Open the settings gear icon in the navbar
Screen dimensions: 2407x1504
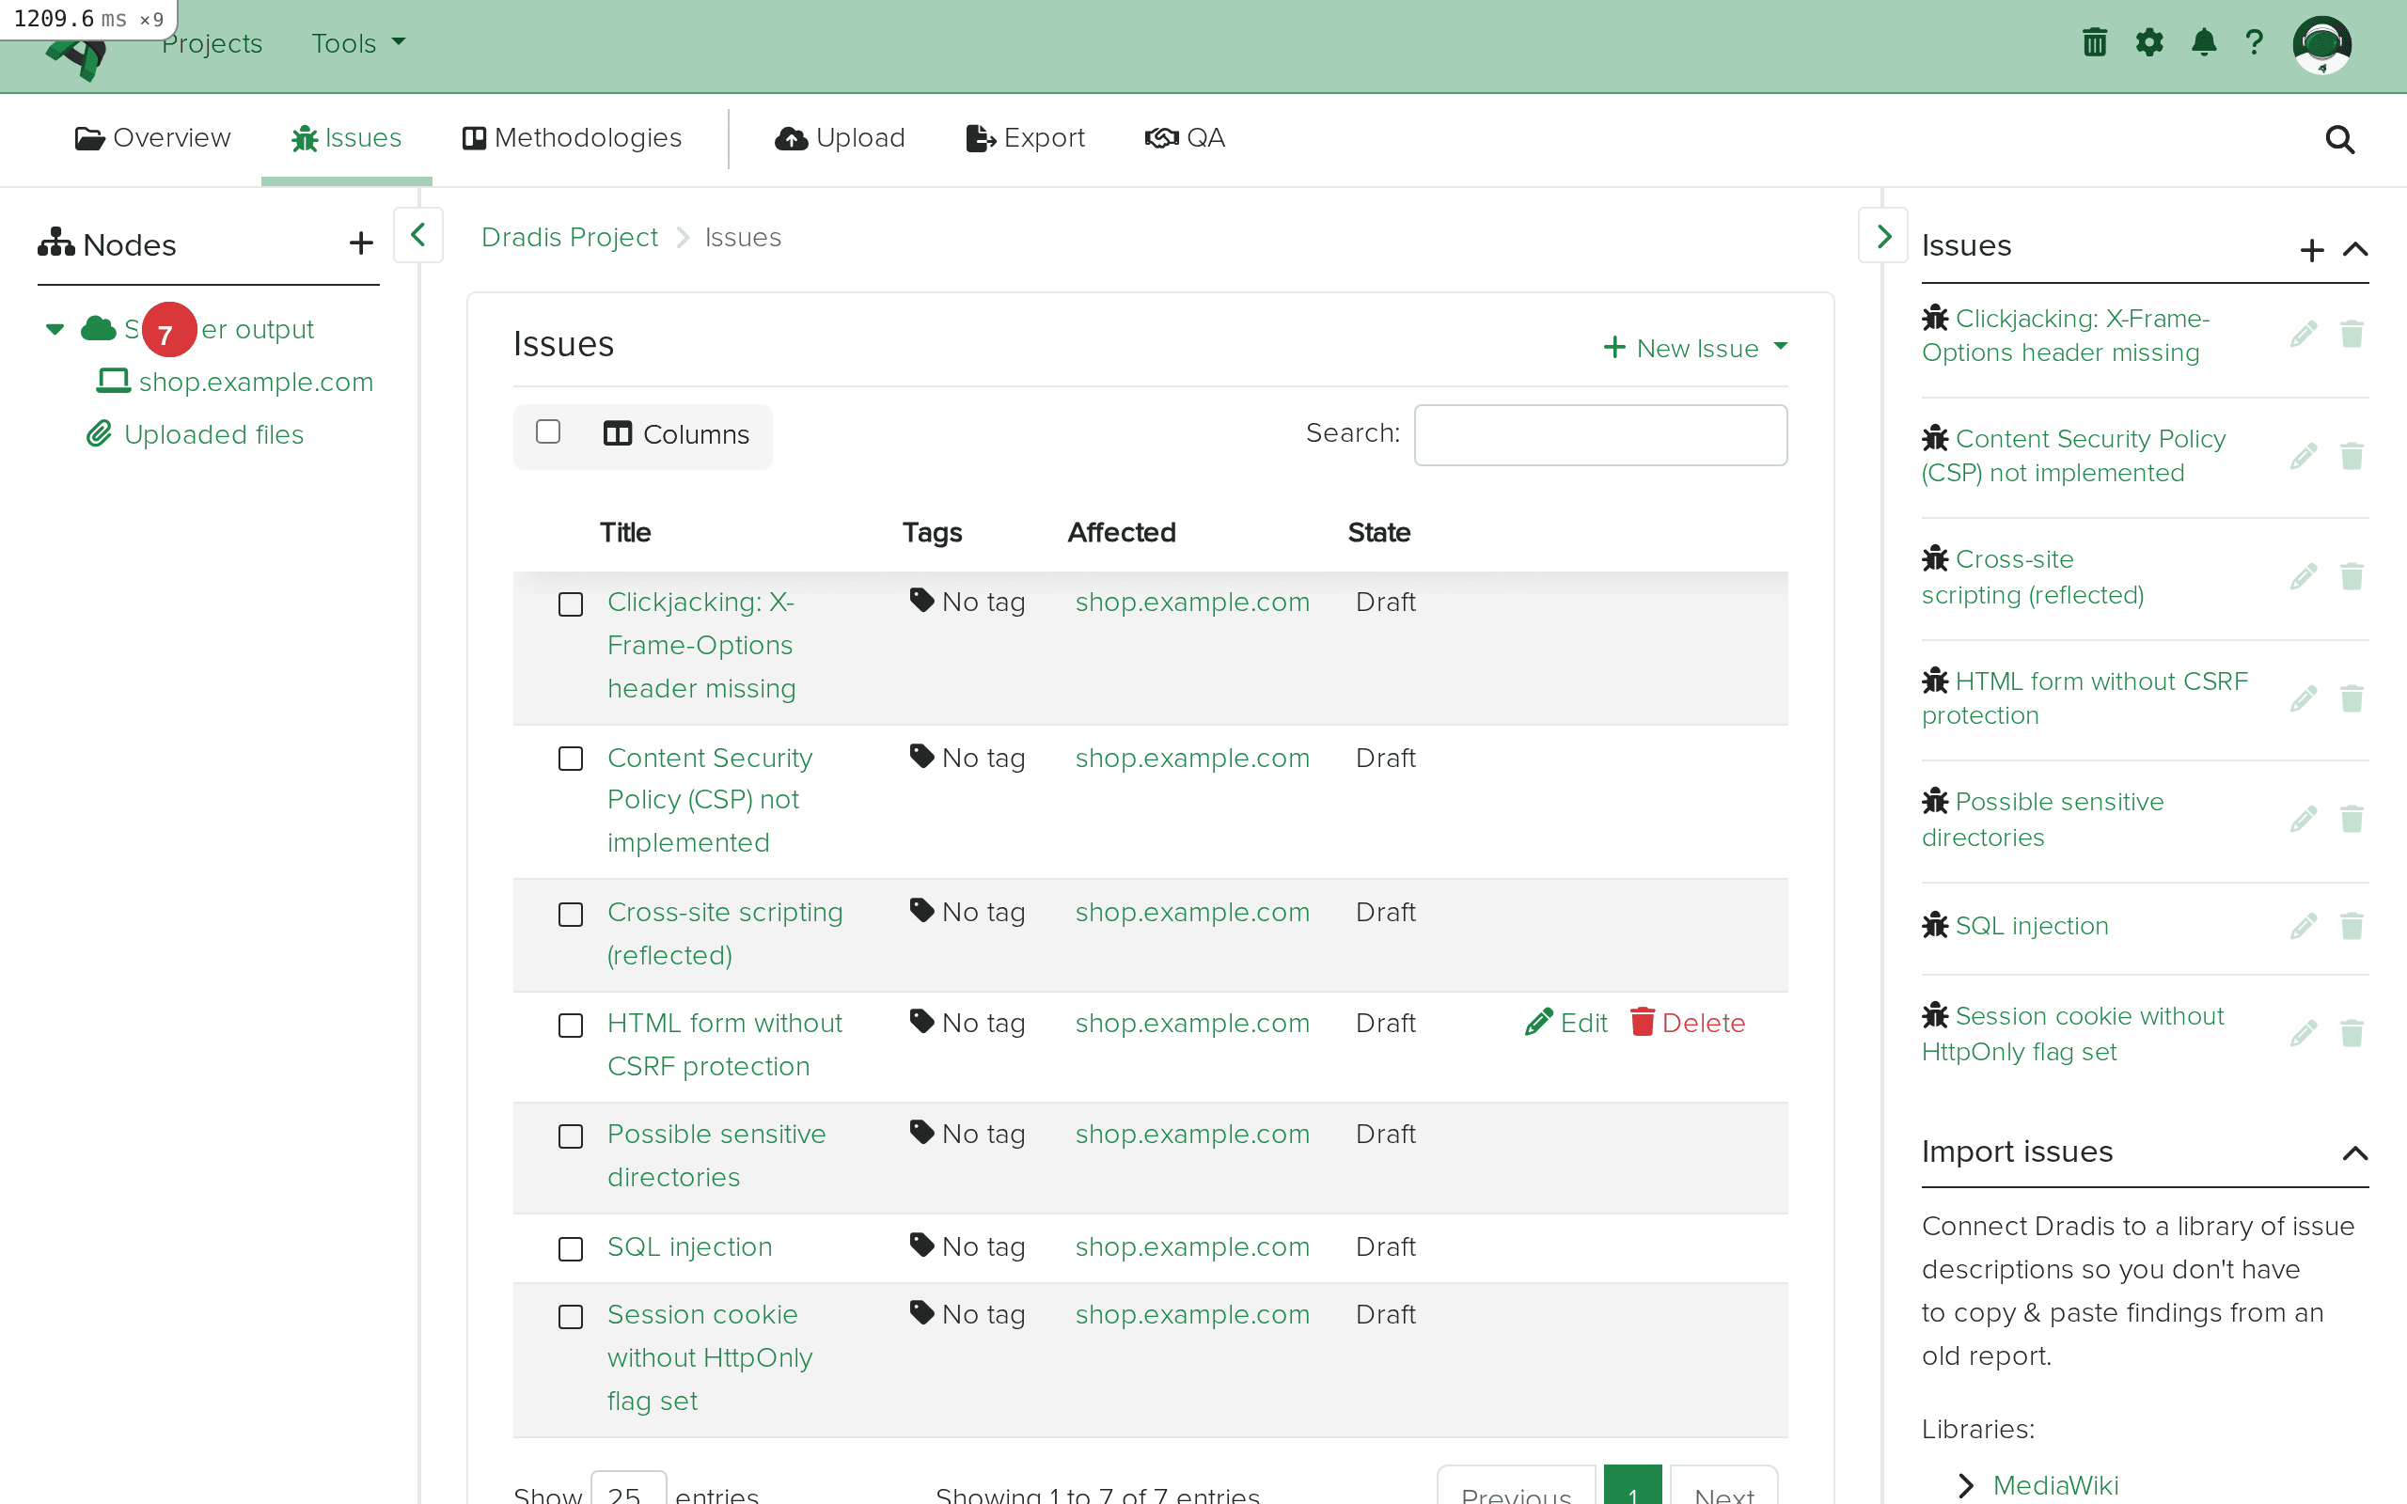(2149, 41)
